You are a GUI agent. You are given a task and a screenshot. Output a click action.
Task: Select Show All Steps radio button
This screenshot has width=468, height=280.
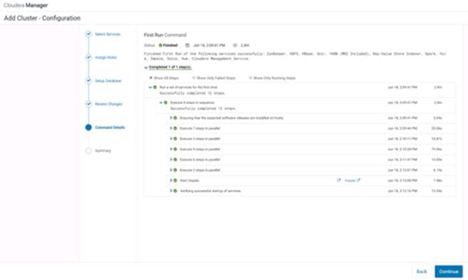pos(151,78)
